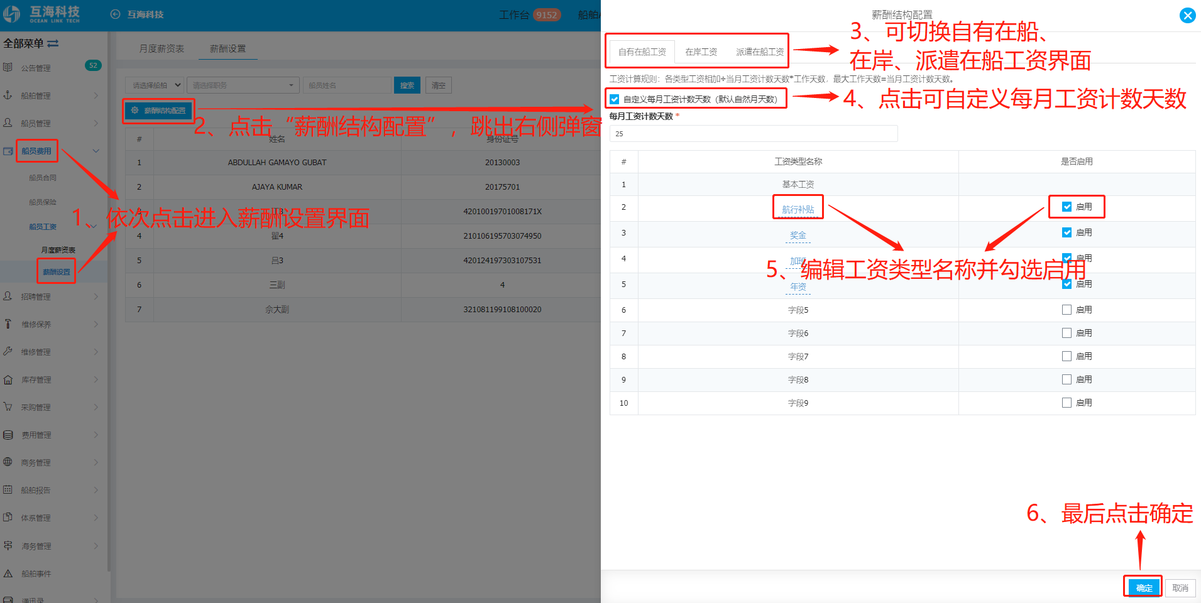Collapse 船员费用 with its chevron
Image resolution: width=1201 pixels, height=603 pixels.
[x=96, y=151]
